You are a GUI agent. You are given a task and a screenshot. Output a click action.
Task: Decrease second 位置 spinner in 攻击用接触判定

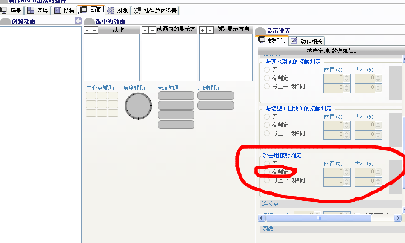(x=347, y=184)
